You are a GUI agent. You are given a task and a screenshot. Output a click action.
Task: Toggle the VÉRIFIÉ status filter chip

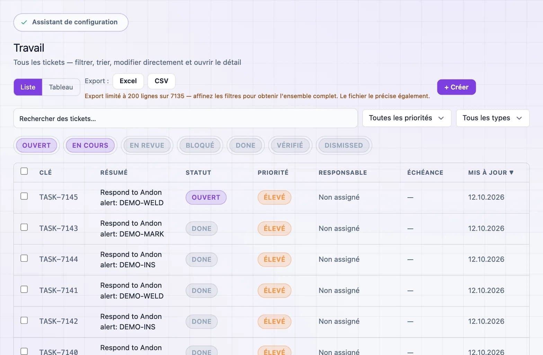coord(290,145)
